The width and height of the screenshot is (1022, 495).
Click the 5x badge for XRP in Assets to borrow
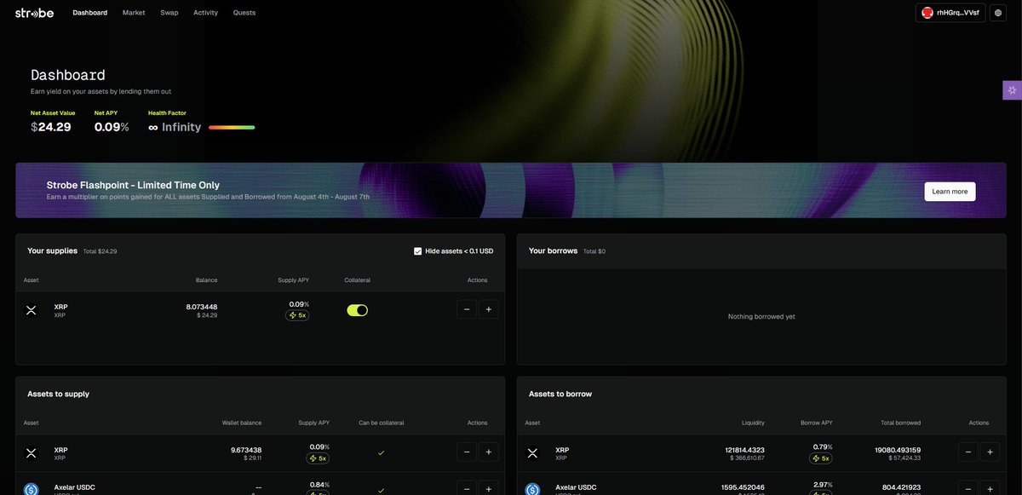click(821, 458)
